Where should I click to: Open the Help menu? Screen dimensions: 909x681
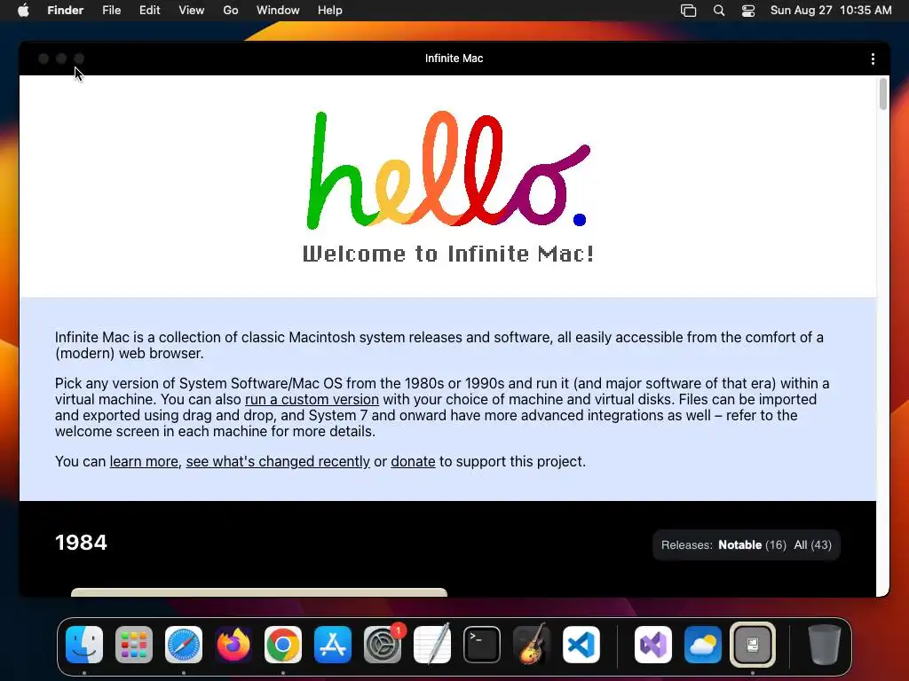[x=330, y=11]
